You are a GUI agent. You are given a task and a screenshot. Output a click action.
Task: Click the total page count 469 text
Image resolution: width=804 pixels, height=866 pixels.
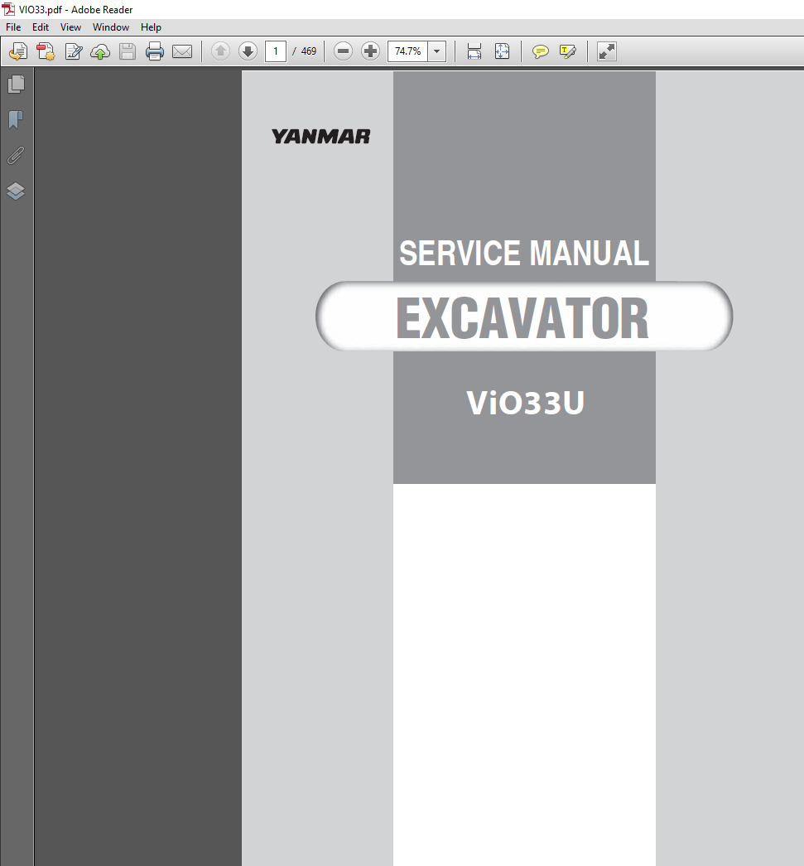tap(309, 51)
